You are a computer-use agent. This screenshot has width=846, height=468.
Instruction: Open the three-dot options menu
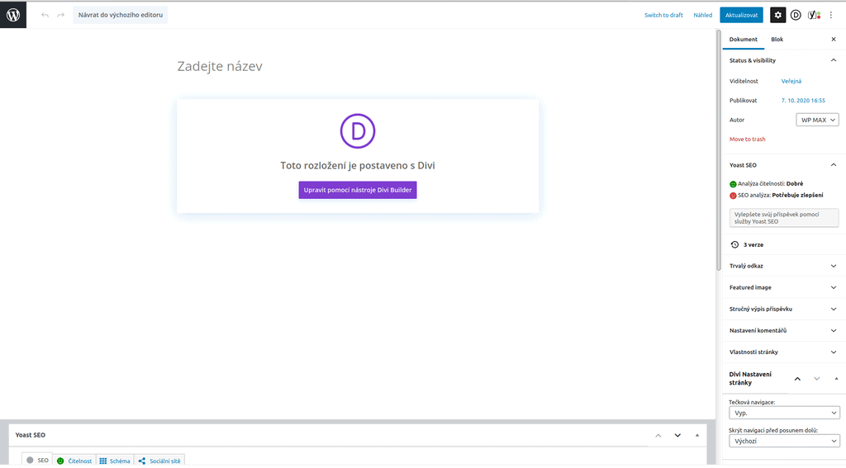tap(831, 15)
